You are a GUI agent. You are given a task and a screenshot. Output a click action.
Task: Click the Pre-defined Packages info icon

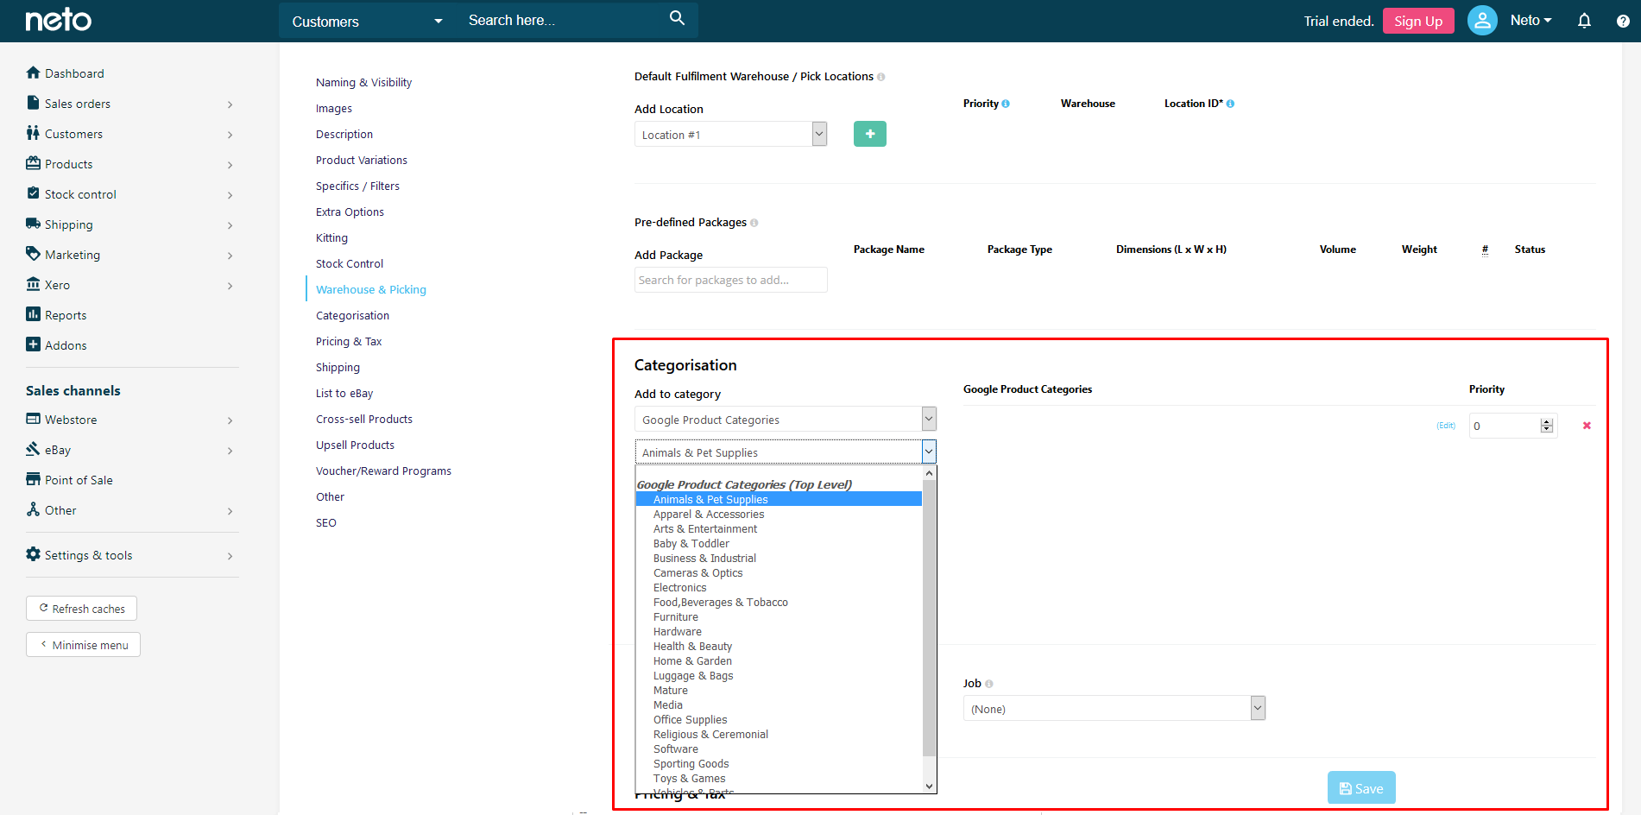point(754,223)
